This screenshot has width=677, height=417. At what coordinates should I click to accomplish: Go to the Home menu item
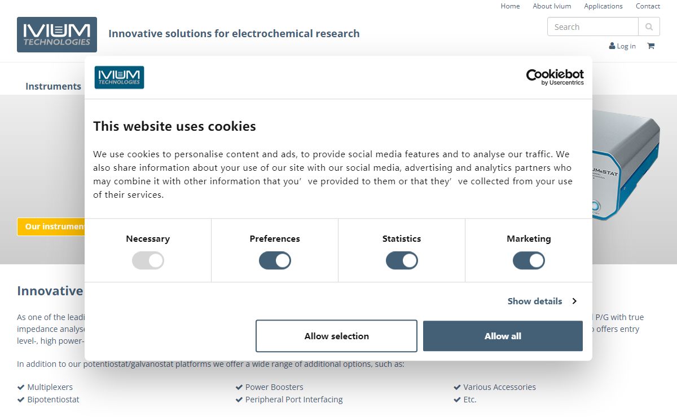510,6
